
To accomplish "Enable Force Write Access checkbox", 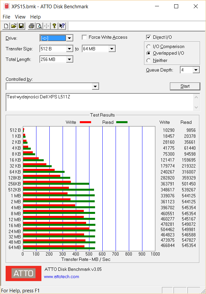I will [84, 37].
